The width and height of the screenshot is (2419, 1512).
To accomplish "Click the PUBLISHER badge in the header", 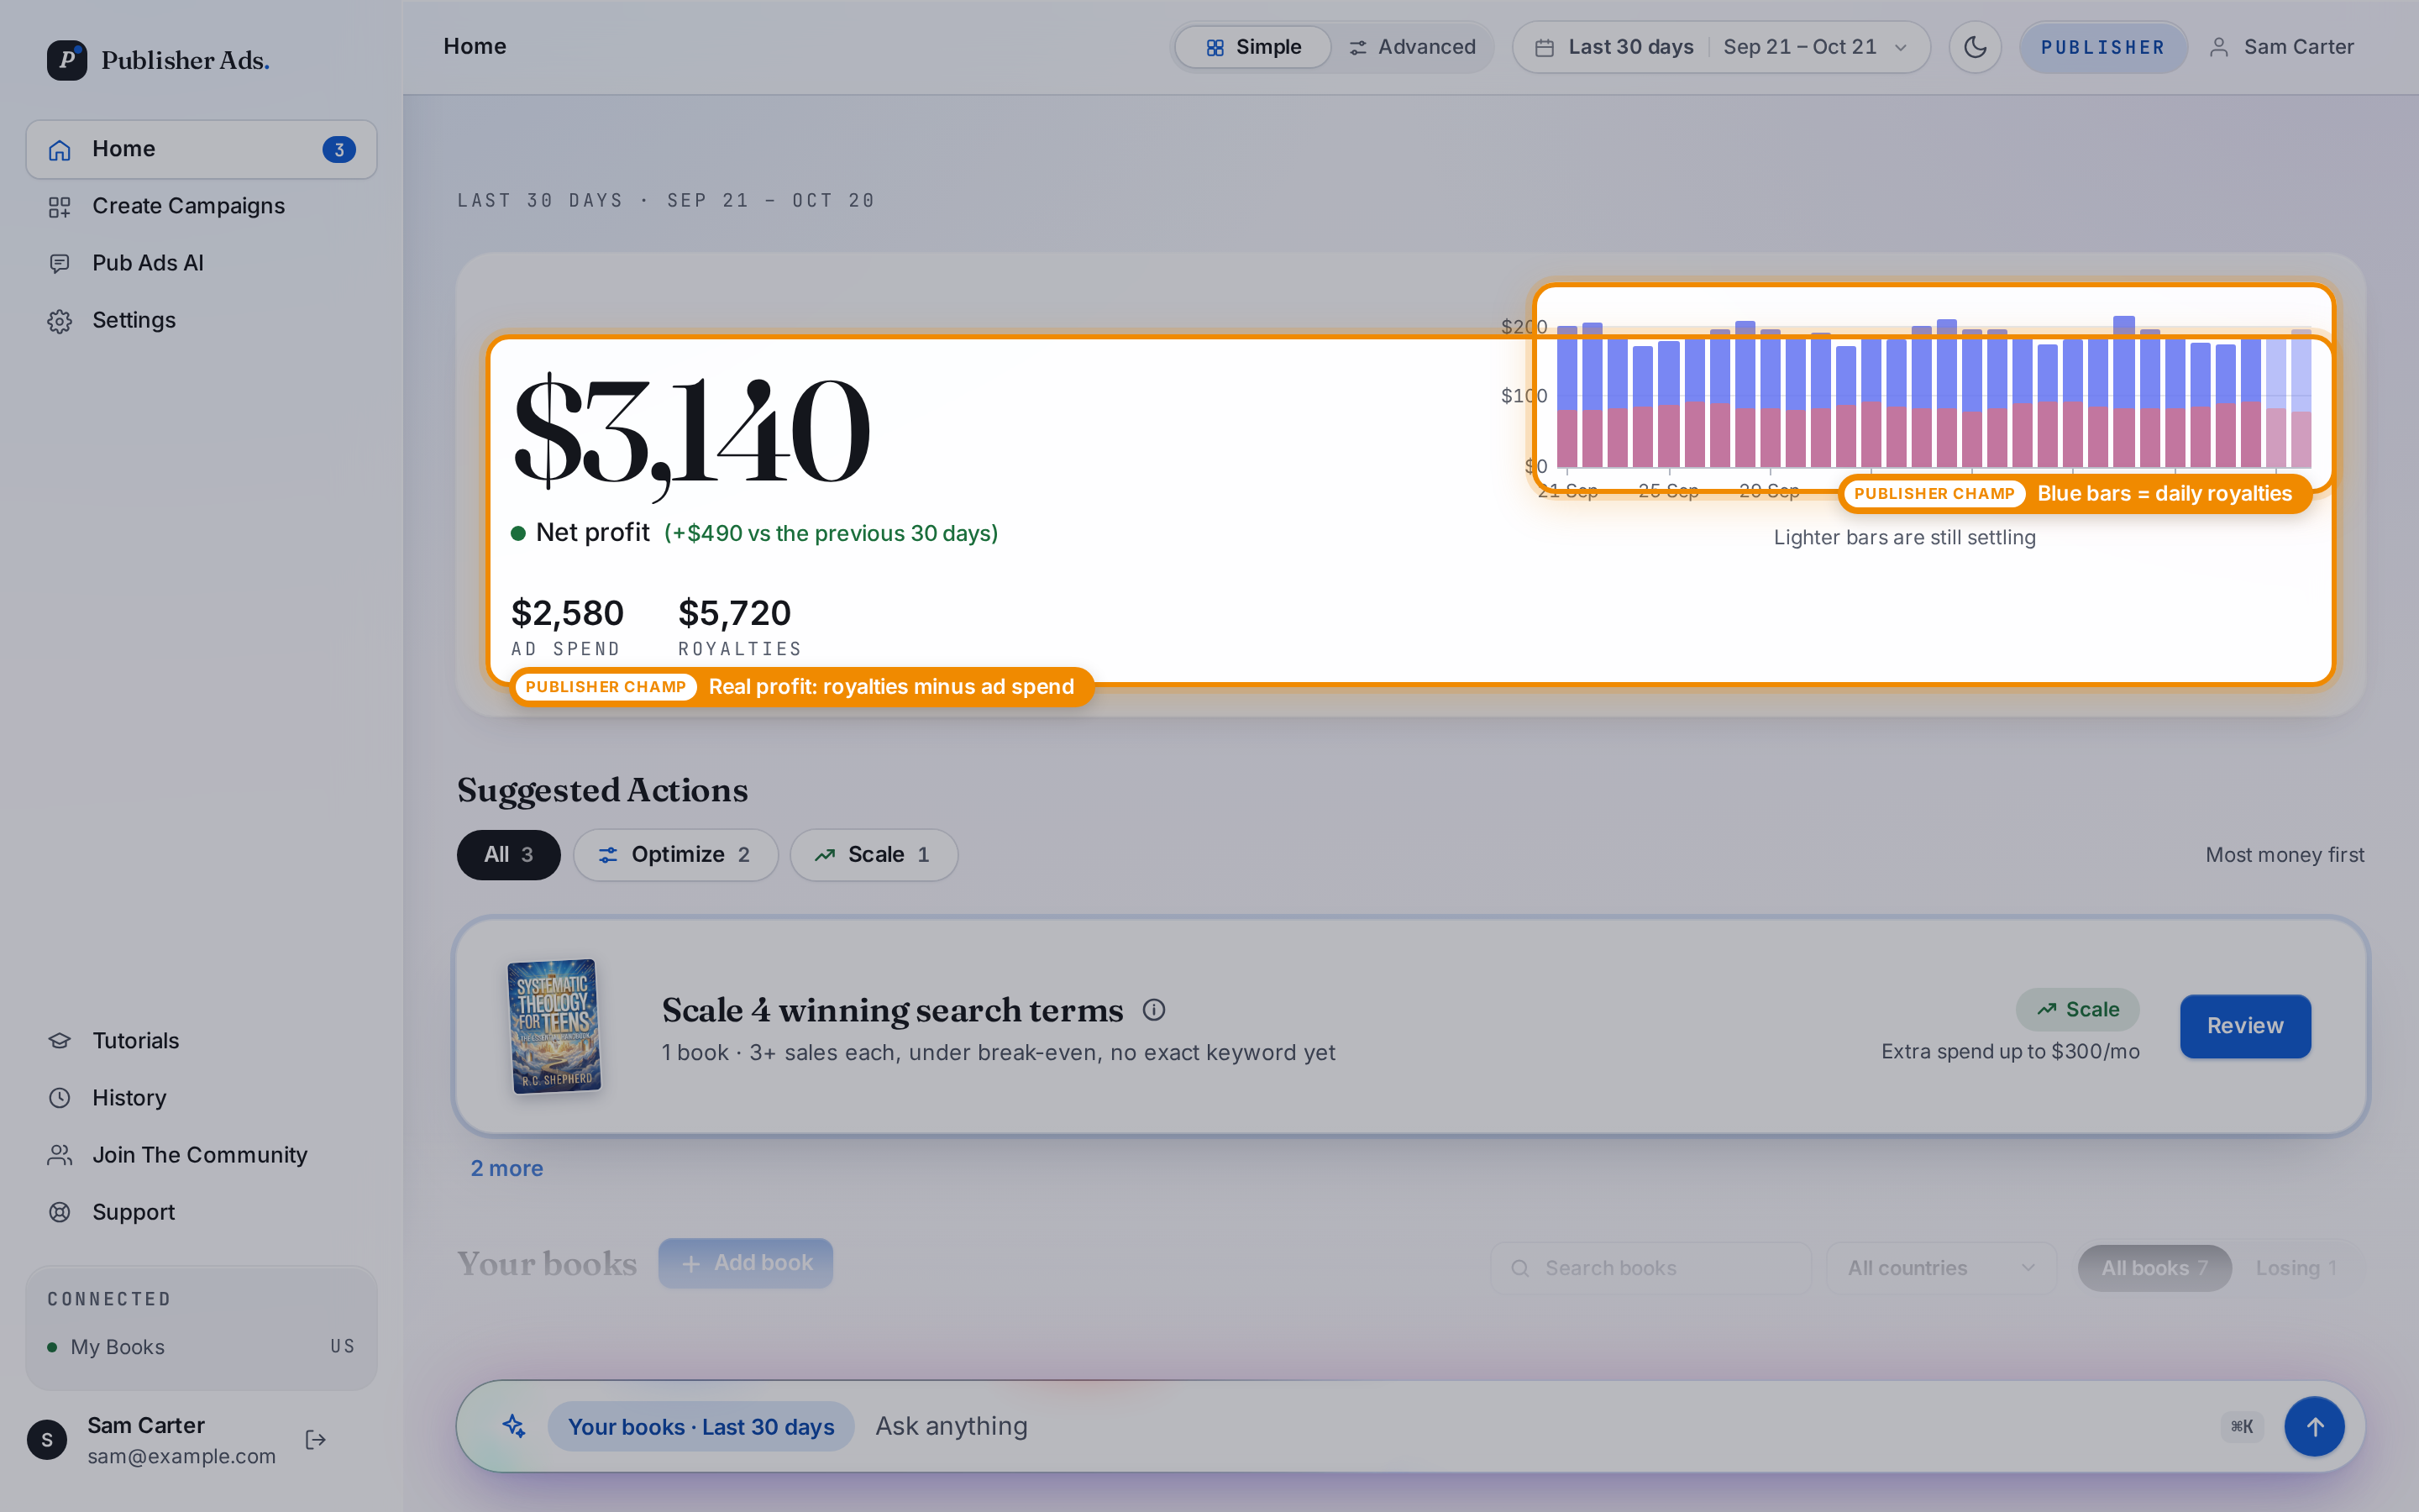I will [x=2103, y=47].
